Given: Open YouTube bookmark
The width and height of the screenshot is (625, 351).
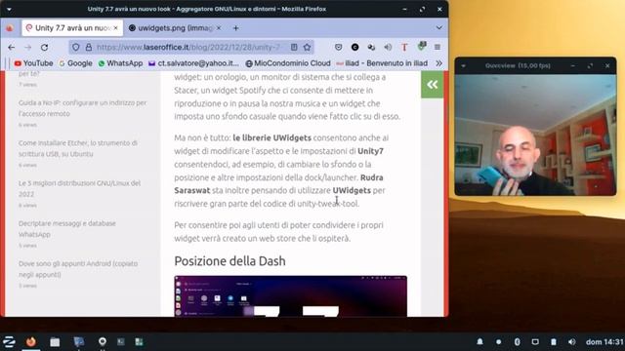Looking at the screenshot, I should pyautogui.click(x=33, y=63).
